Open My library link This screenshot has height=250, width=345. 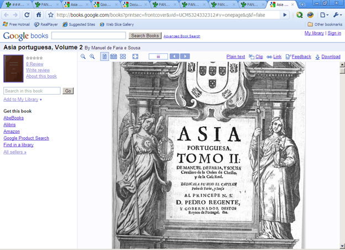pyautogui.click(x=314, y=33)
